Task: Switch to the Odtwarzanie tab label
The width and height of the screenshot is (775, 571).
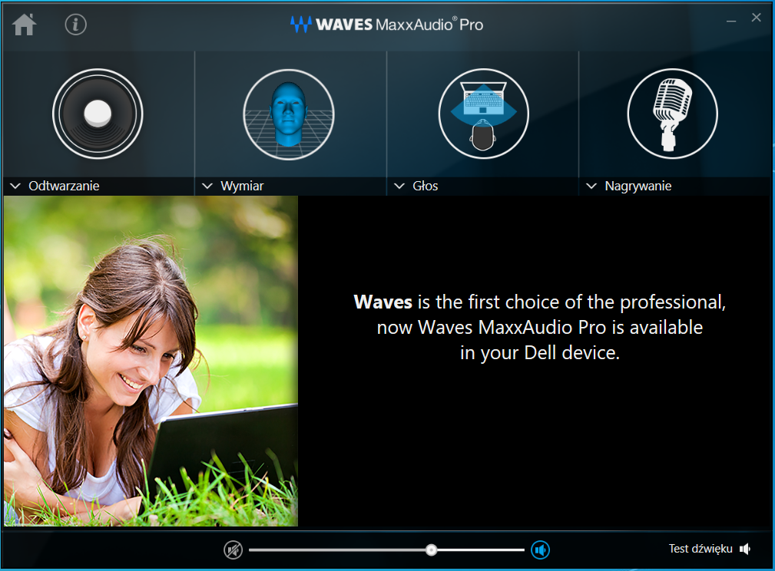Action: point(64,186)
